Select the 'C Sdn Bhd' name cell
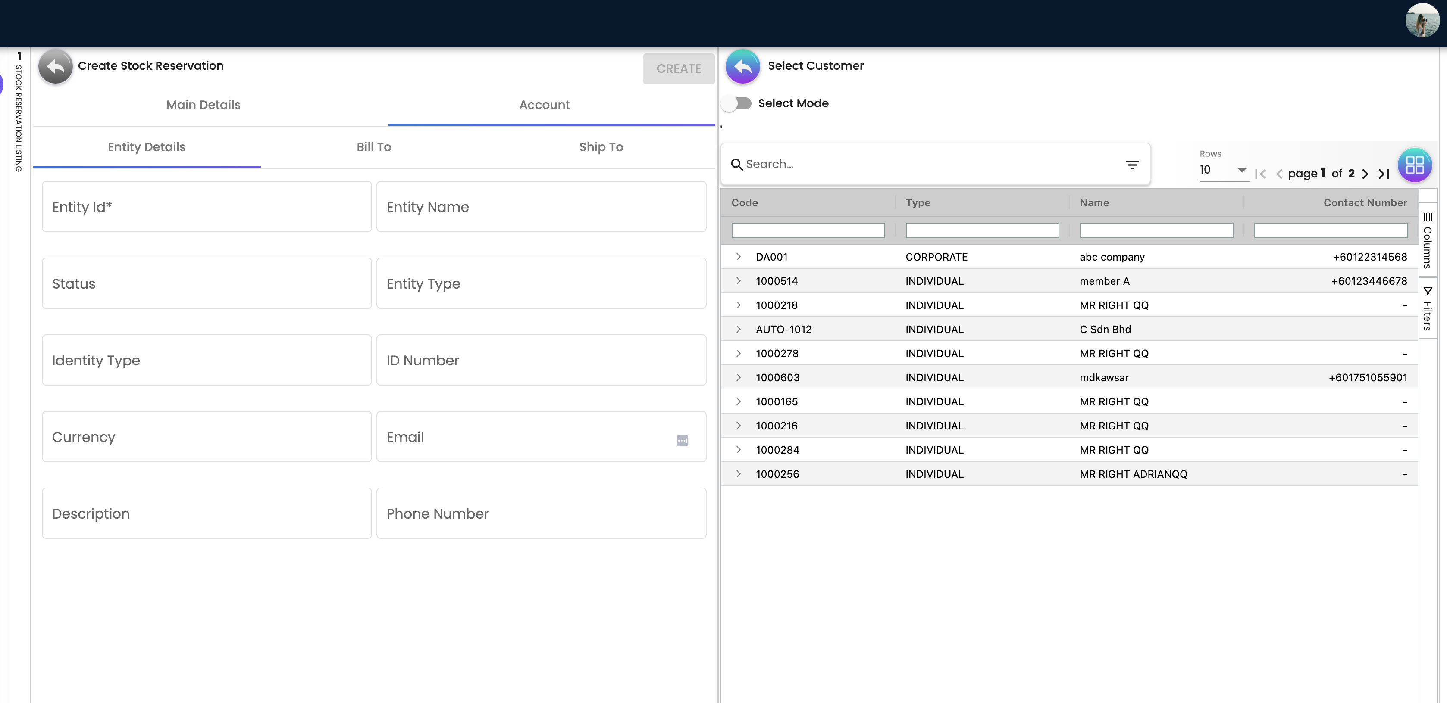The image size is (1447, 703). (1105, 330)
